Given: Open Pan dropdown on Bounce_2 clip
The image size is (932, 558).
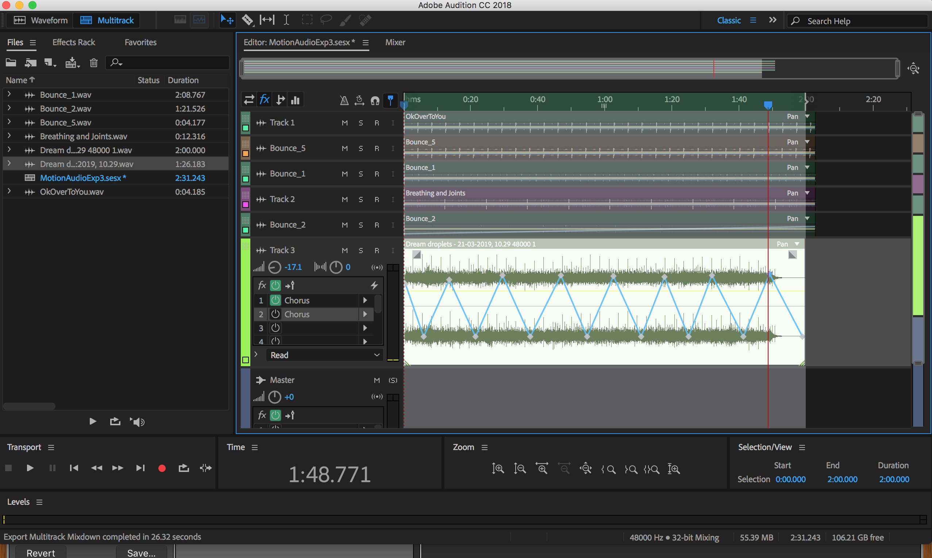Looking at the screenshot, I should tap(807, 218).
